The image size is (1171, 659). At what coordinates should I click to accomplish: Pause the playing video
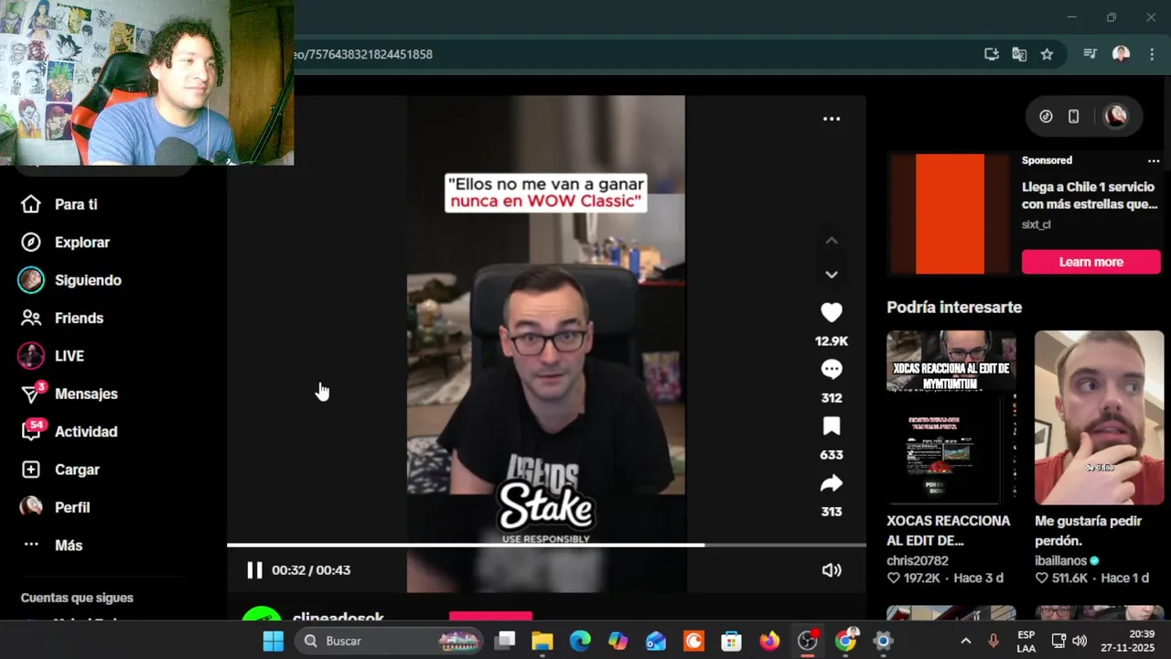click(254, 570)
